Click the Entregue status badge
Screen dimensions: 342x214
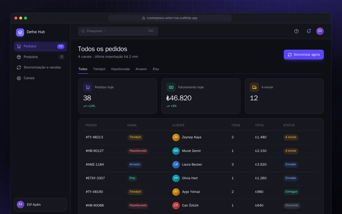291,192
